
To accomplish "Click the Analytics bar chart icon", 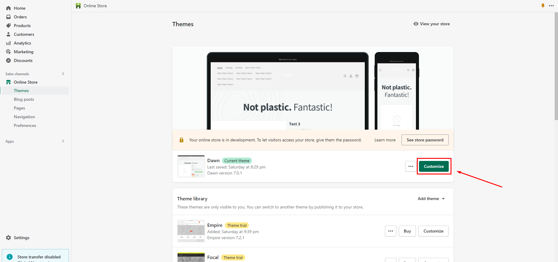I will pos(8,43).
